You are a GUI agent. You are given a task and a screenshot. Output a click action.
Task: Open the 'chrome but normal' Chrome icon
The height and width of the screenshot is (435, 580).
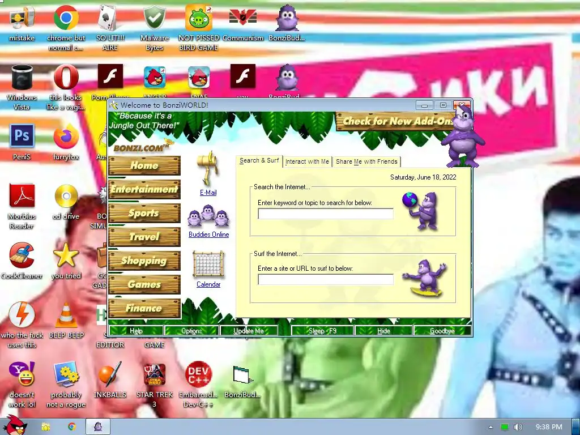tap(66, 18)
